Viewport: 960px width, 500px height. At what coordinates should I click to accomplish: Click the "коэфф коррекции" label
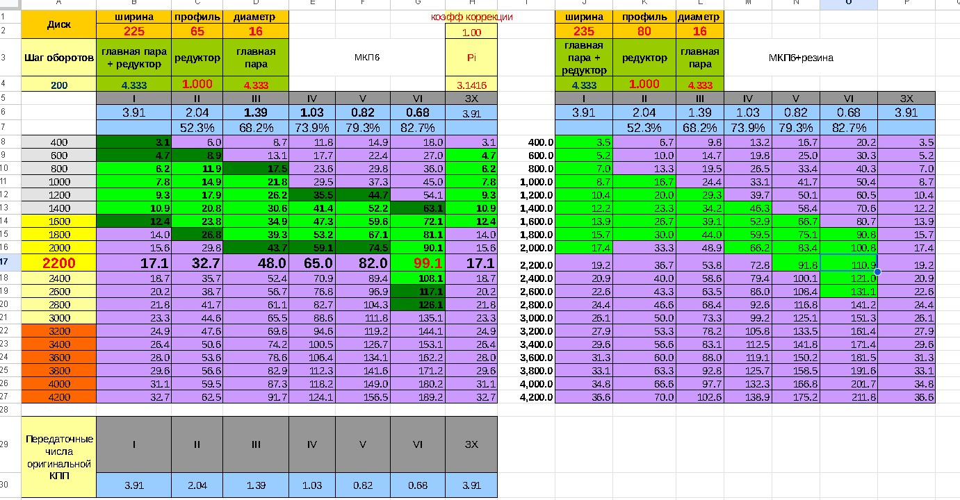pos(472,17)
